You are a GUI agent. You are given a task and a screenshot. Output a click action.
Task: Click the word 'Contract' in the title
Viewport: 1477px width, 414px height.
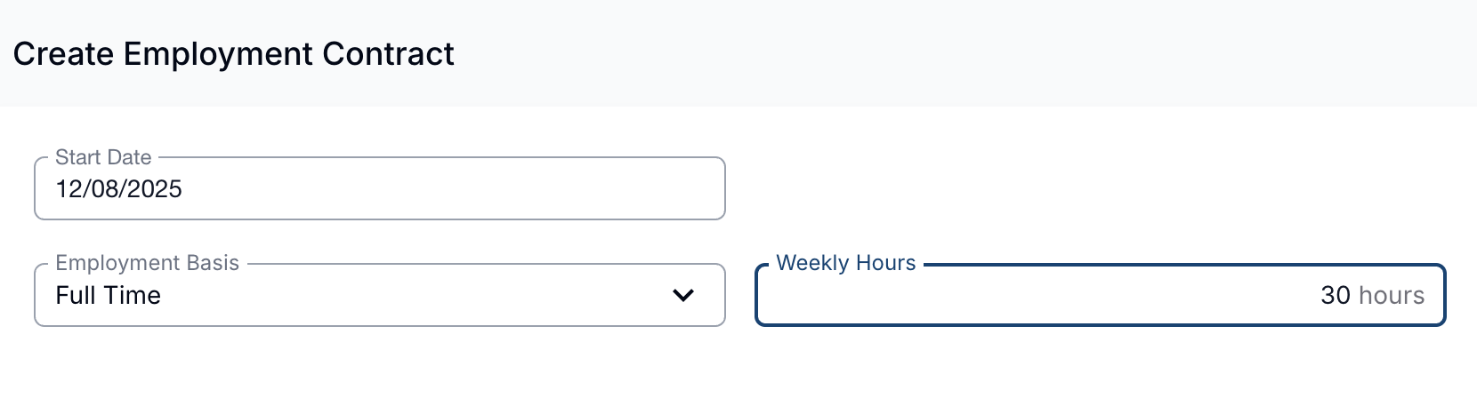[388, 54]
